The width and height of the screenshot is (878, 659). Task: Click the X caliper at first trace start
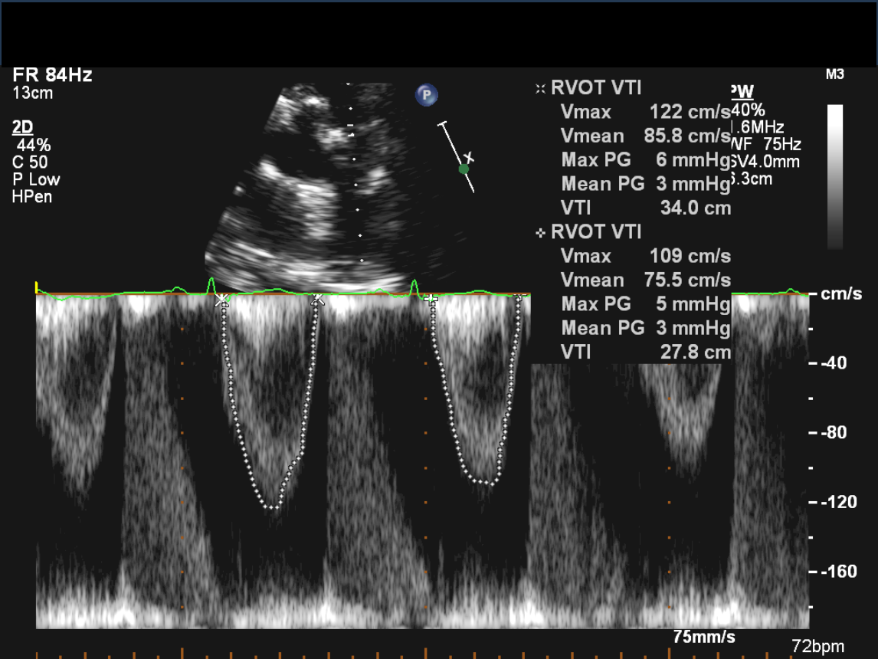(x=222, y=300)
